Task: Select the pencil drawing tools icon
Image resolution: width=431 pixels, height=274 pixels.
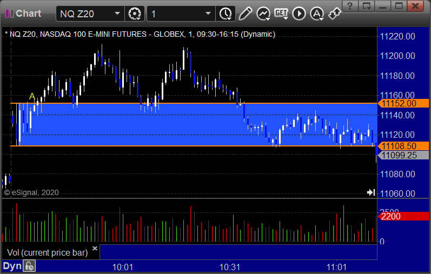Action: pyautogui.click(x=245, y=14)
